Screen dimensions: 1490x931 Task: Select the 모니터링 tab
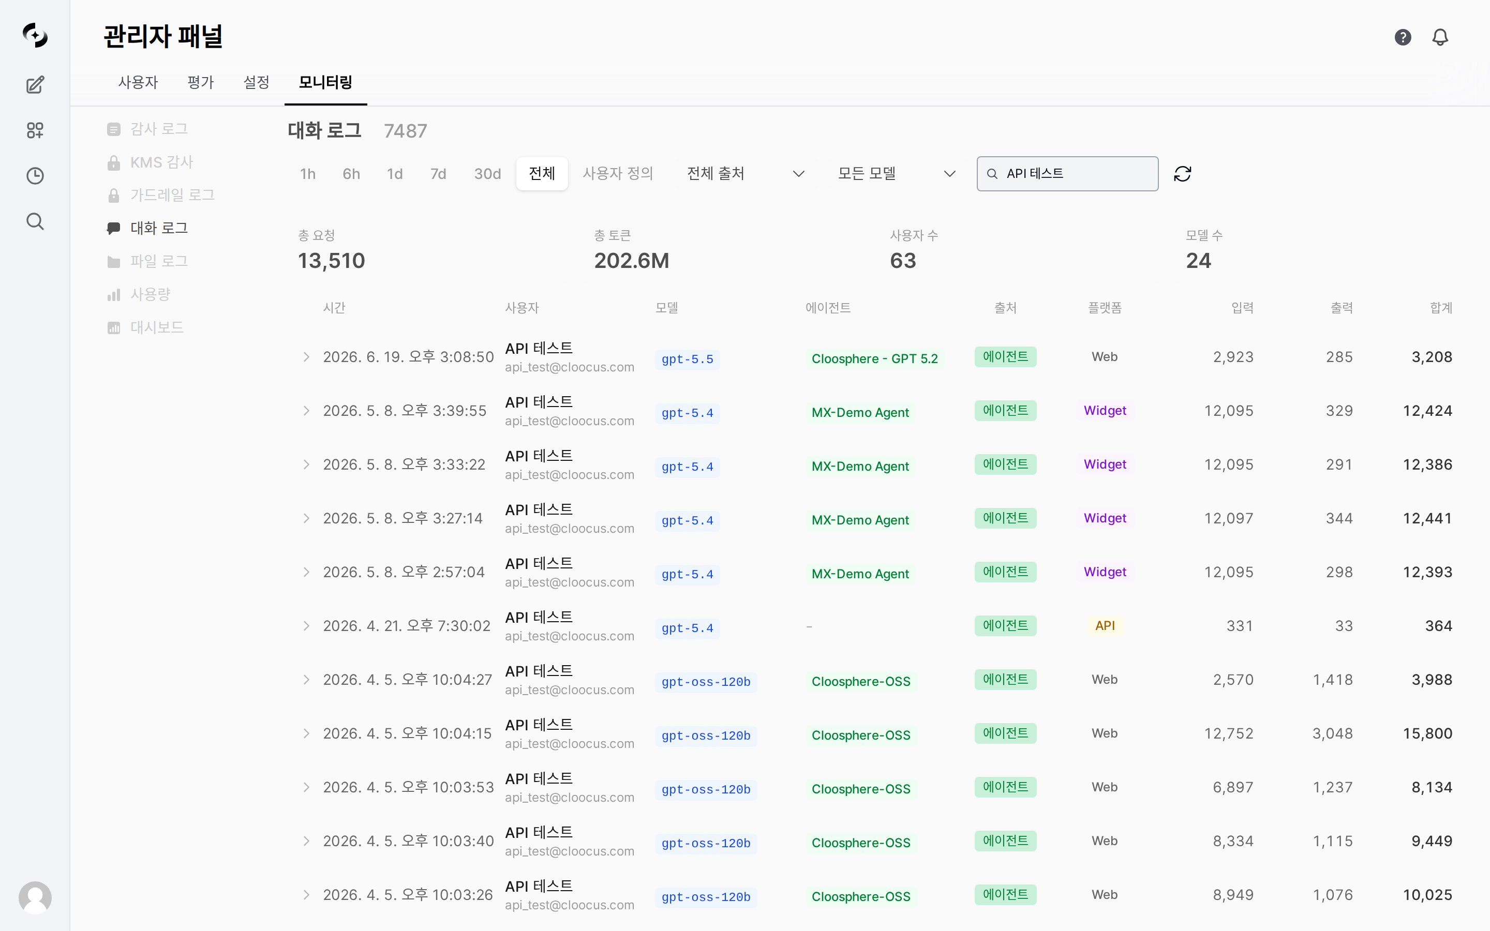326,83
